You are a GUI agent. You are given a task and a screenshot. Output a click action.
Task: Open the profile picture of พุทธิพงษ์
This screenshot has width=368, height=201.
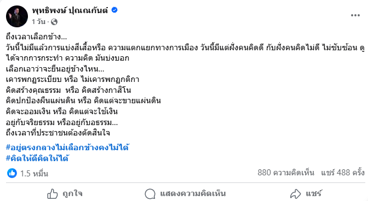pos(17,16)
